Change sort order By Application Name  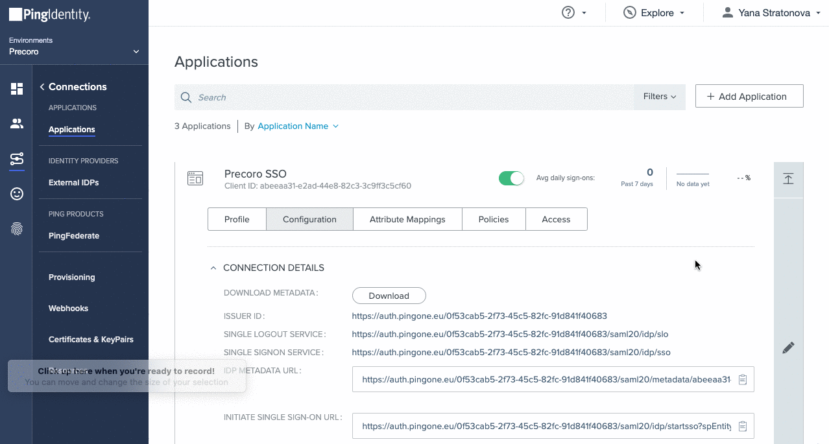tap(298, 126)
